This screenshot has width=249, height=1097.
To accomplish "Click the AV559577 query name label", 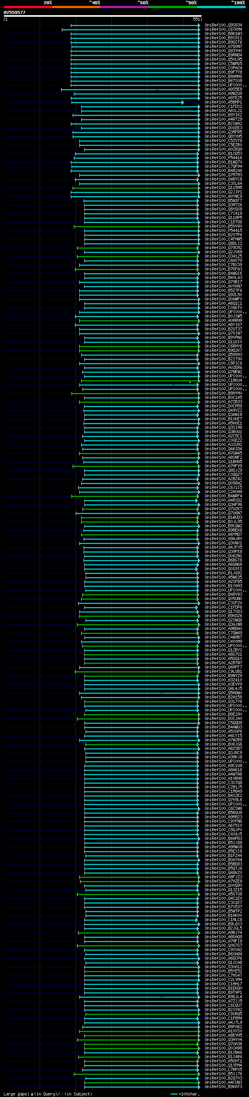I will (14, 12).
